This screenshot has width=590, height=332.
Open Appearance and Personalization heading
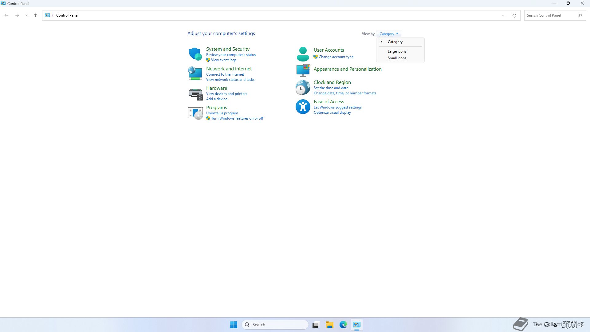point(348,69)
